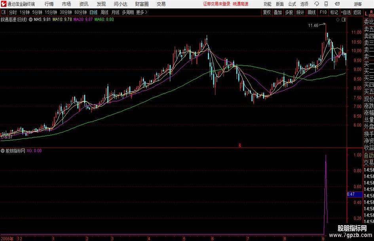Click the 现价 row in the side panel
Screen dimensions: 374x241
(369, 99)
